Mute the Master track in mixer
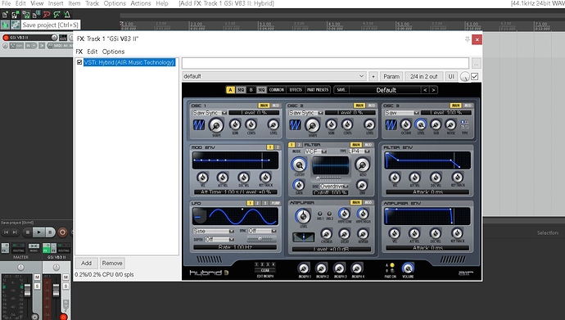The height and width of the screenshot is (320, 565). pyautogui.click(x=37, y=277)
